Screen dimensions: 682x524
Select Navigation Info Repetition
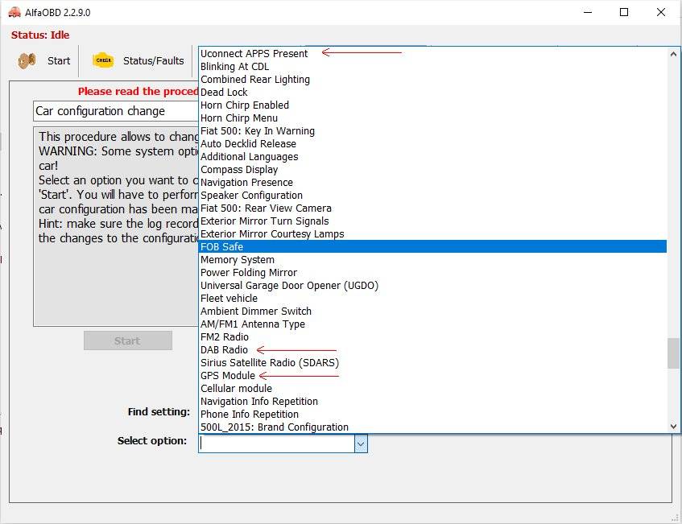click(432, 402)
